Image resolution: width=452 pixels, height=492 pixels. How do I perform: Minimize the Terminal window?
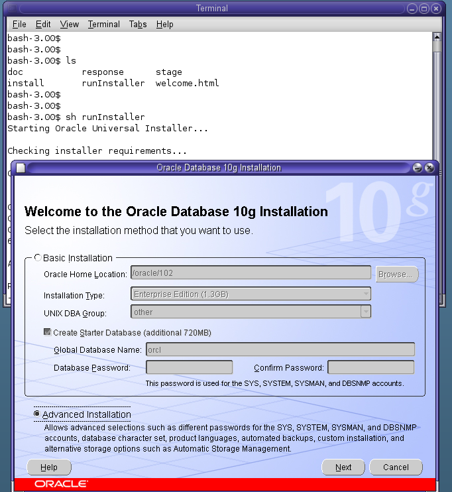click(413, 9)
